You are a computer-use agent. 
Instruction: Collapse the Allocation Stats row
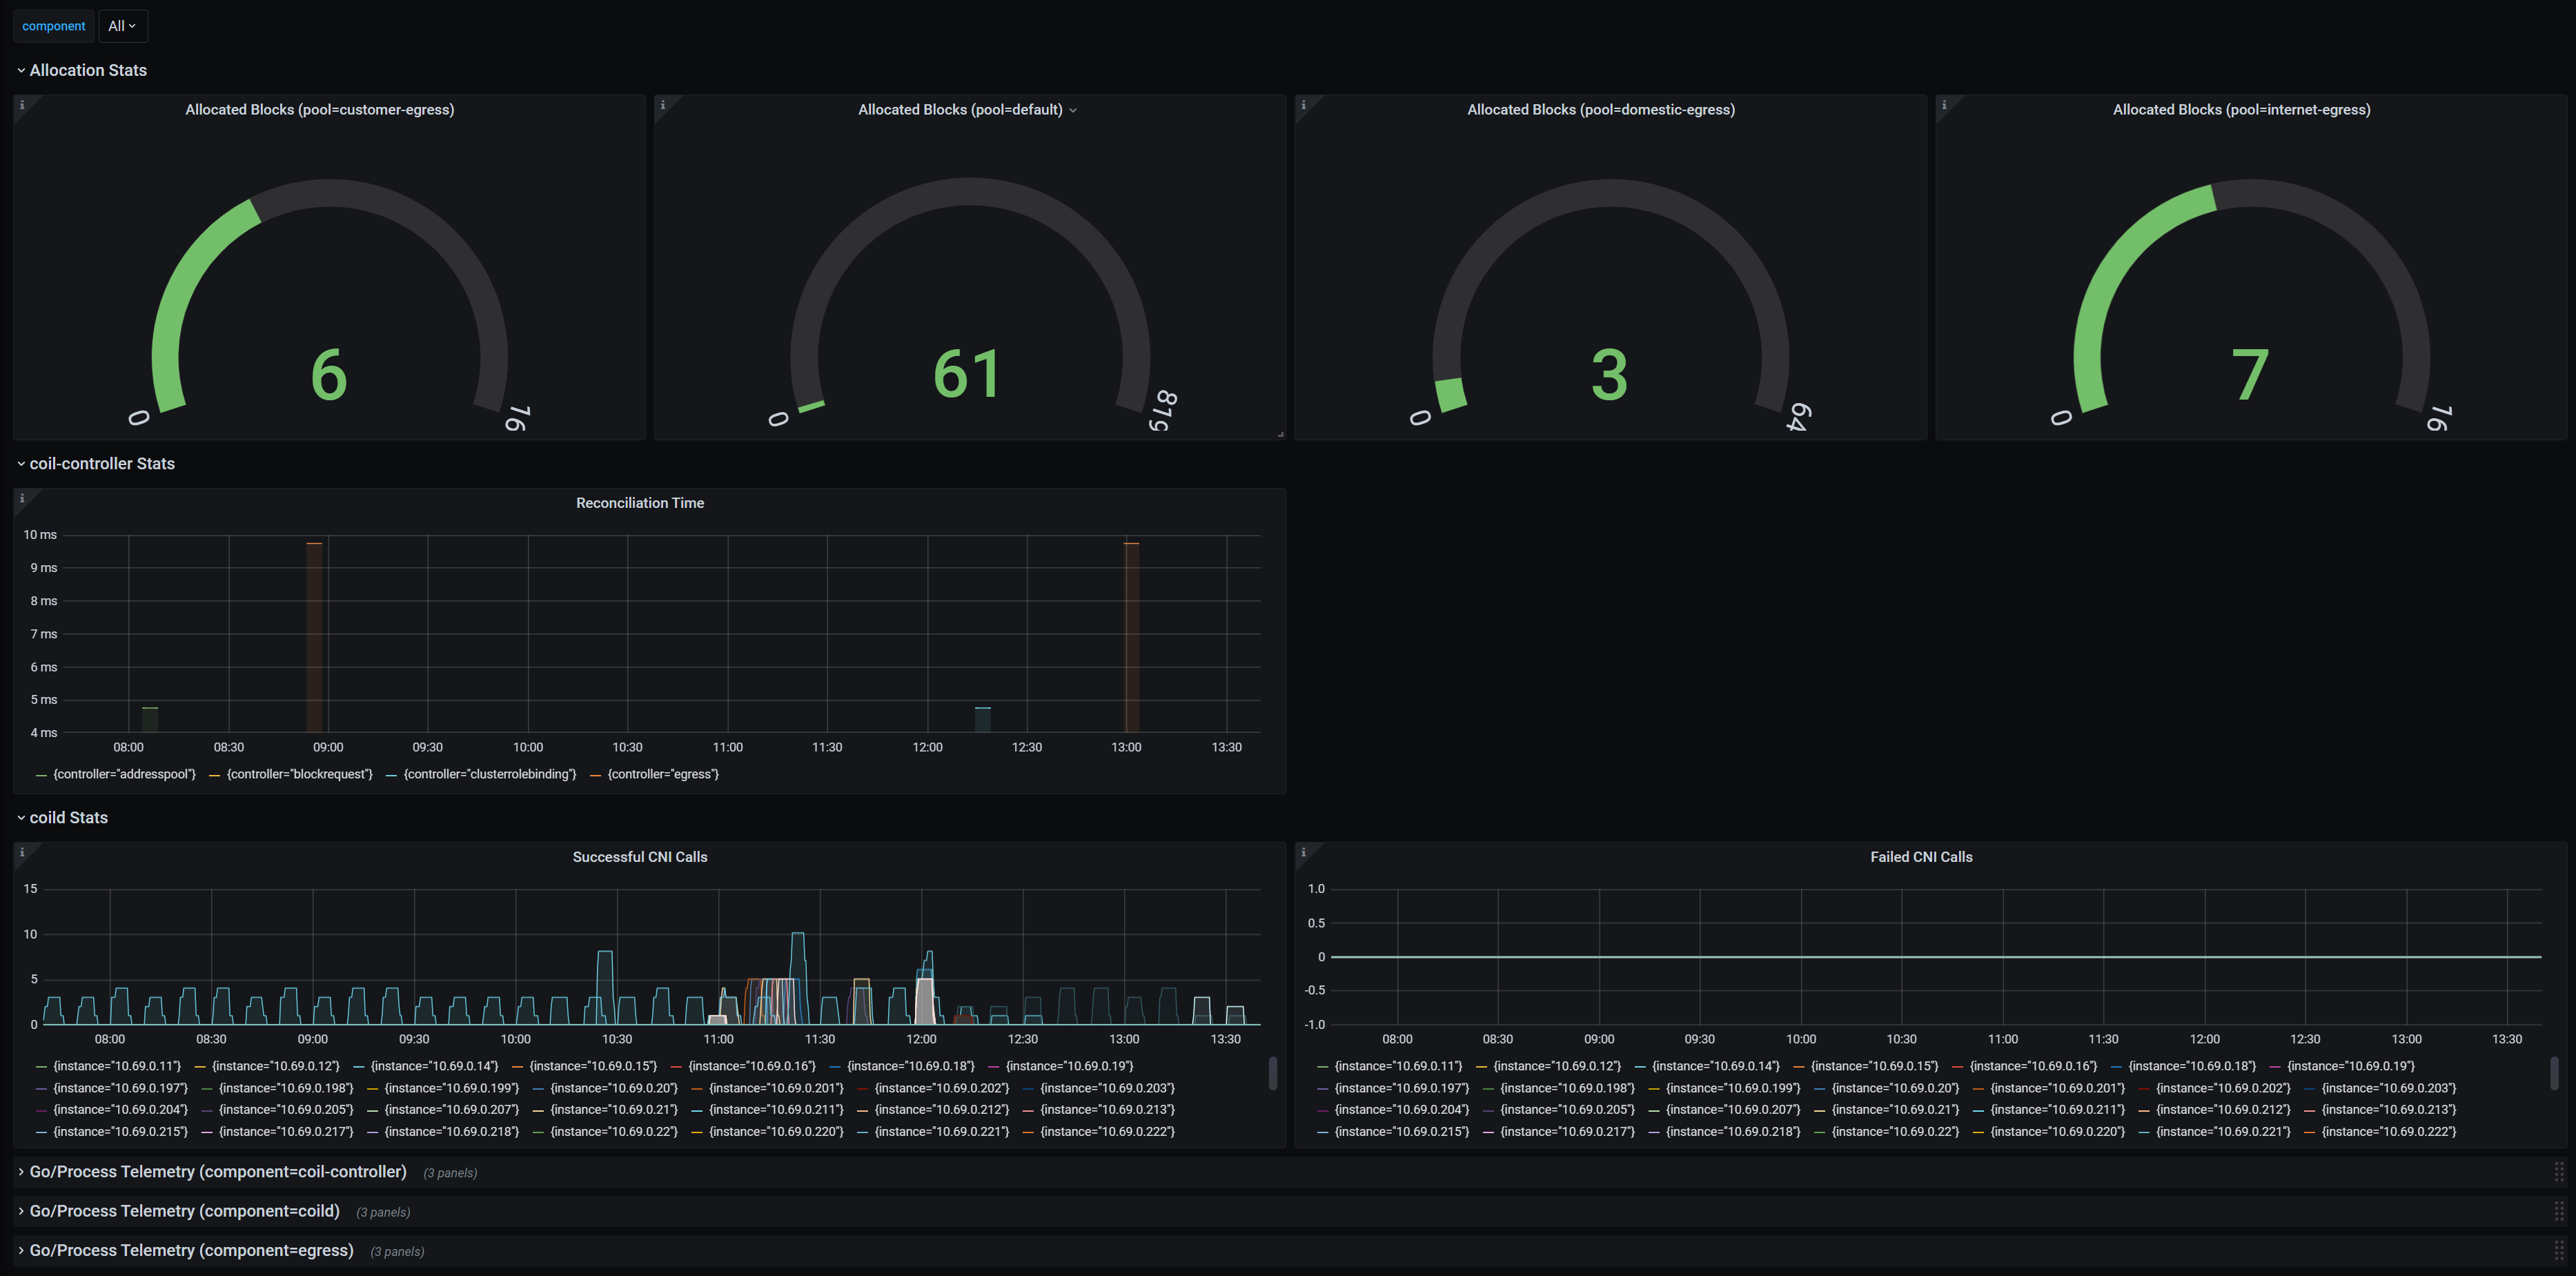click(87, 70)
